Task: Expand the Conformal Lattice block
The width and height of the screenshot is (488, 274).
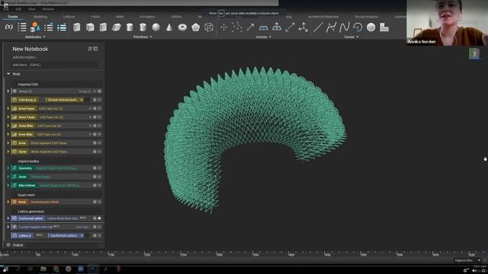Action: (8, 218)
